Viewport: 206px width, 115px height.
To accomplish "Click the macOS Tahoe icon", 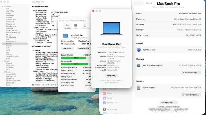I will pyautogui.click(x=139, y=50).
